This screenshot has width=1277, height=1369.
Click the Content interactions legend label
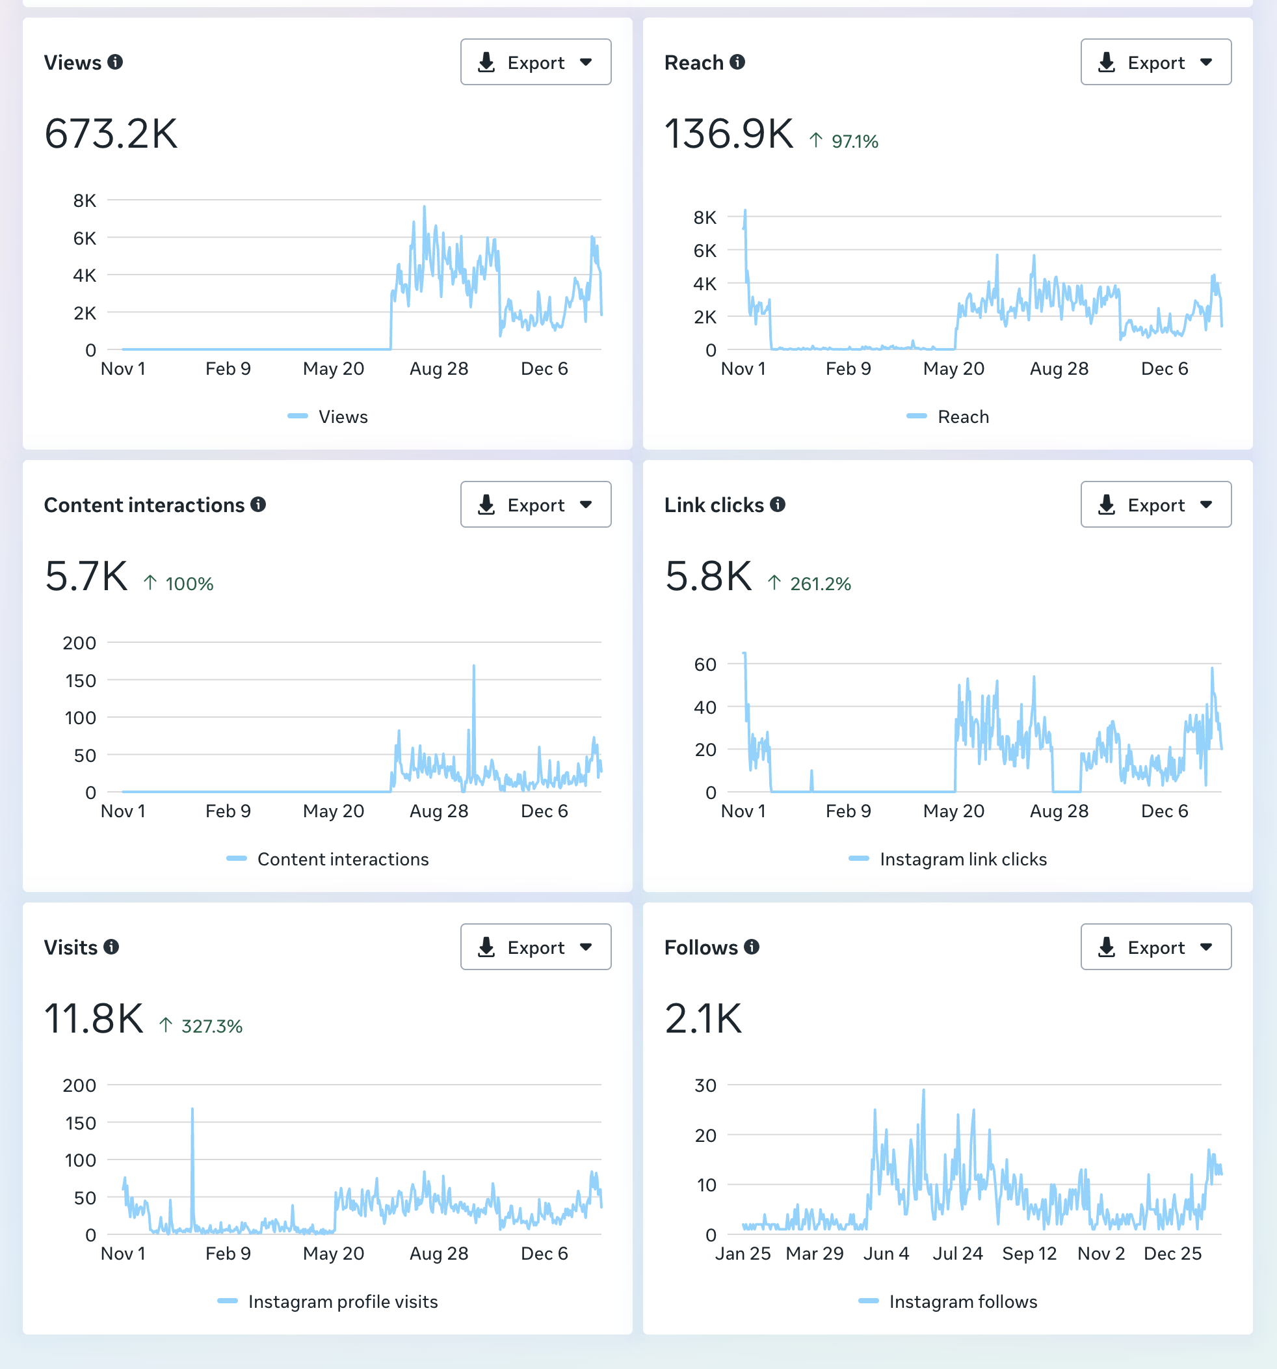tap(343, 860)
